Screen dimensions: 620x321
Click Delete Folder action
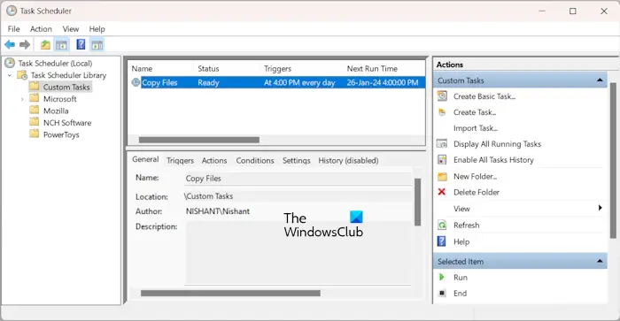pos(477,192)
